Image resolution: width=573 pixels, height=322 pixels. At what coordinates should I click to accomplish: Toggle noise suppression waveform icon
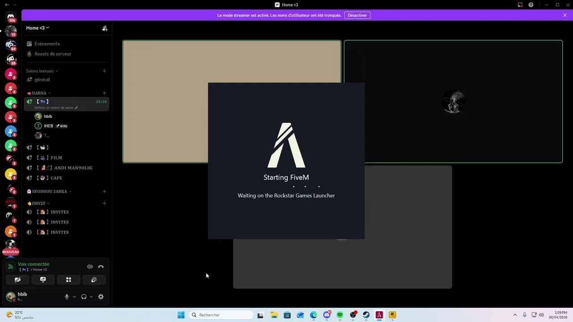90,267
